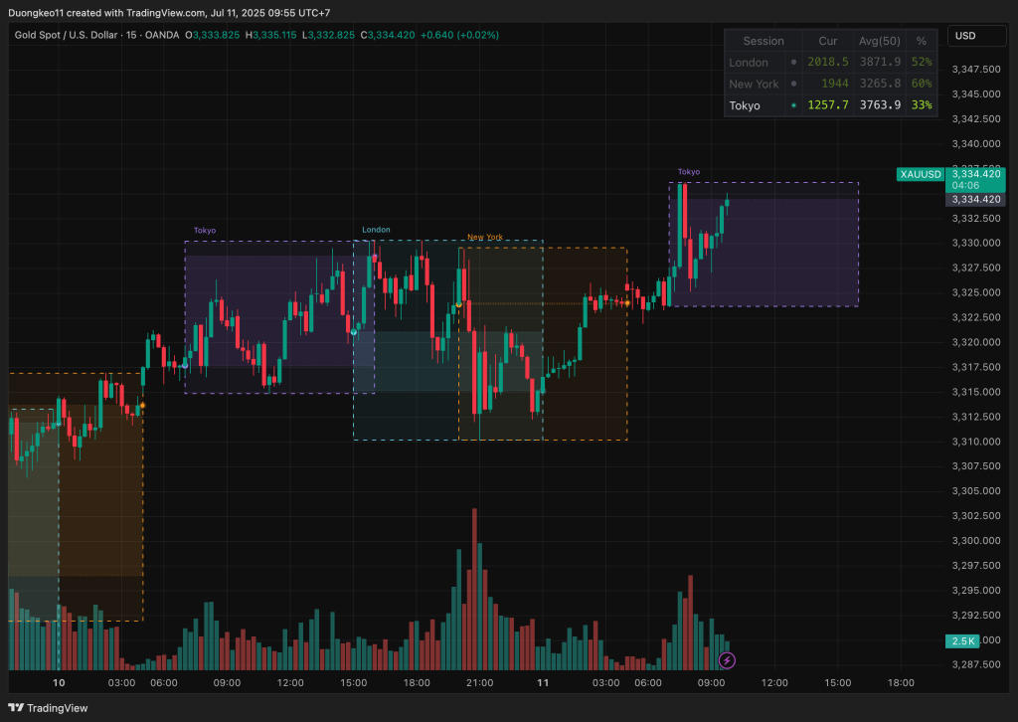Click the gray London status dot in table
Screen dimensions: 1018x722
coord(793,63)
